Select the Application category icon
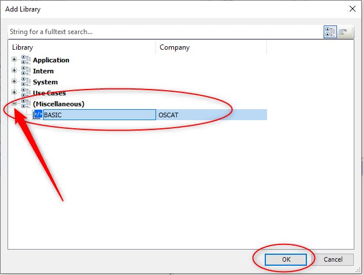363x275 pixels. point(26,60)
